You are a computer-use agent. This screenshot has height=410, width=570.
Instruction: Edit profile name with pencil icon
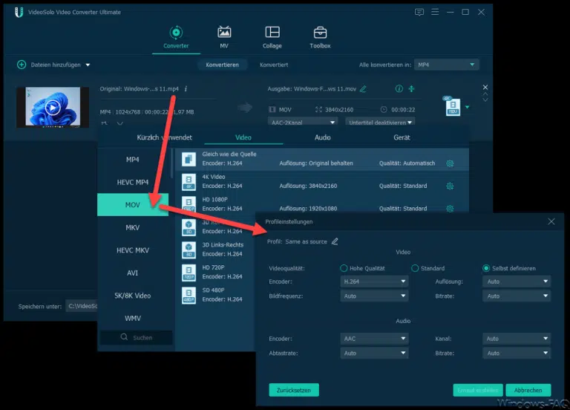[x=335, y=241]
